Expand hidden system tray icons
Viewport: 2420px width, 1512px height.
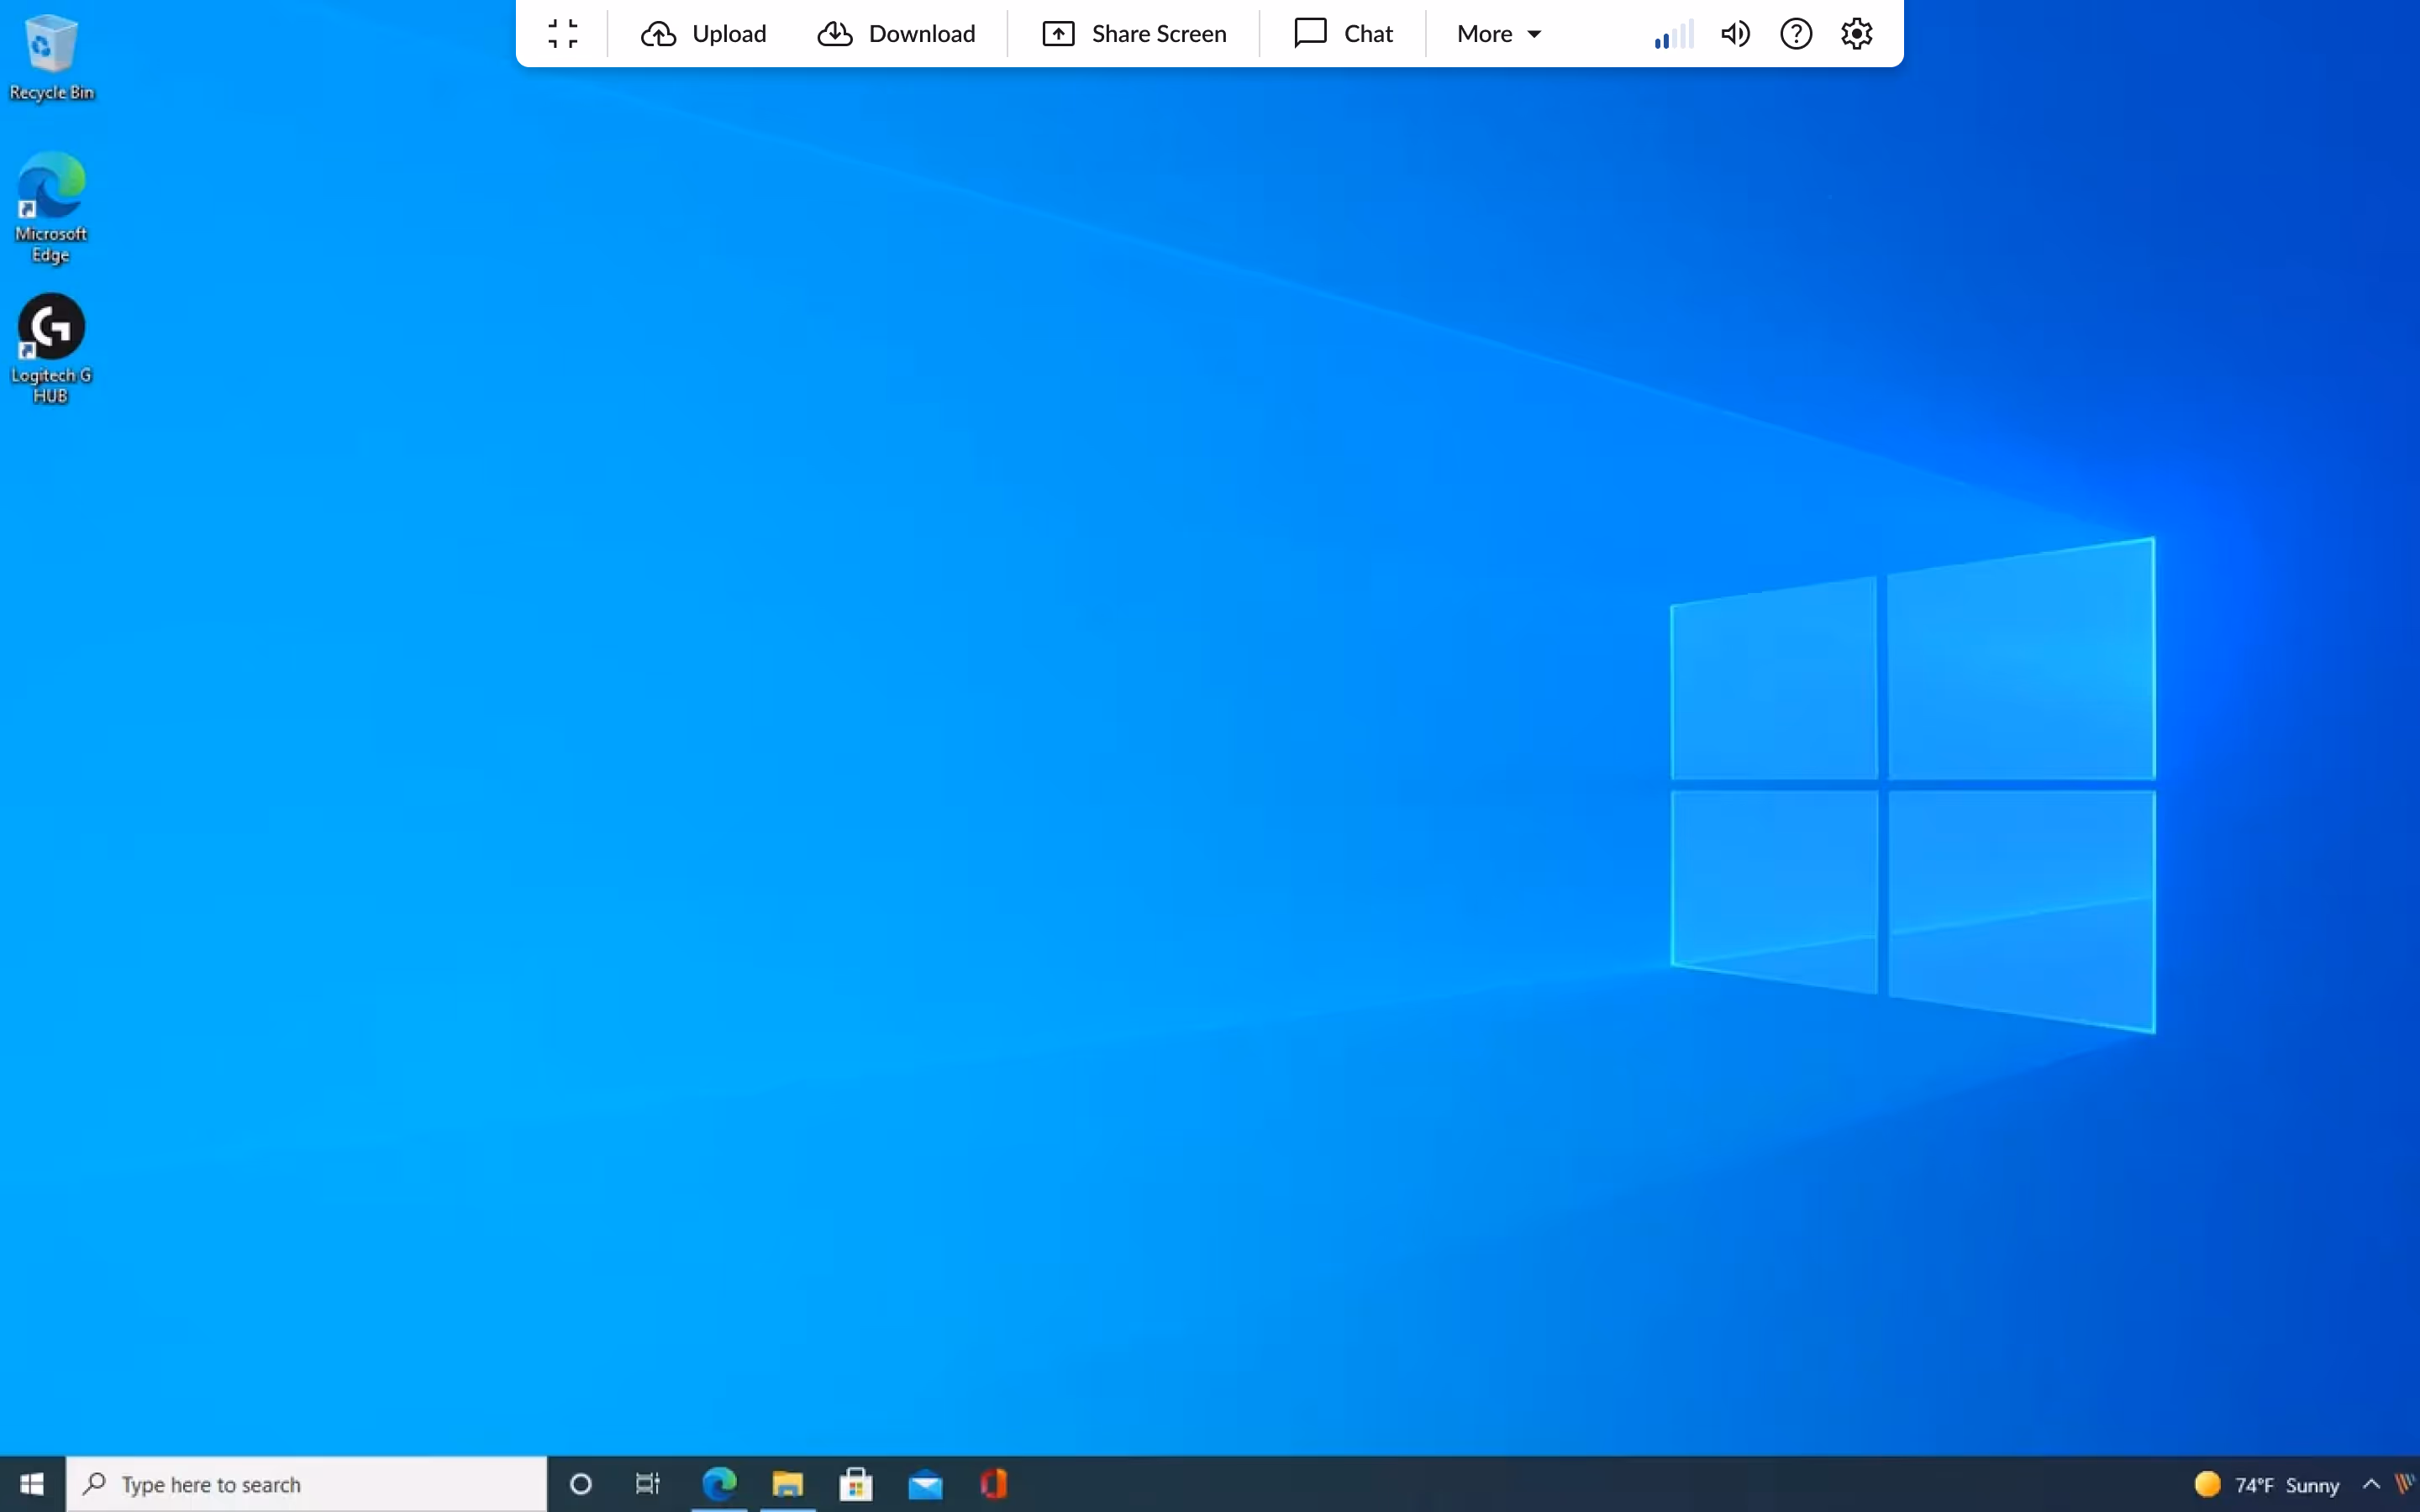click(2372, 1484)
